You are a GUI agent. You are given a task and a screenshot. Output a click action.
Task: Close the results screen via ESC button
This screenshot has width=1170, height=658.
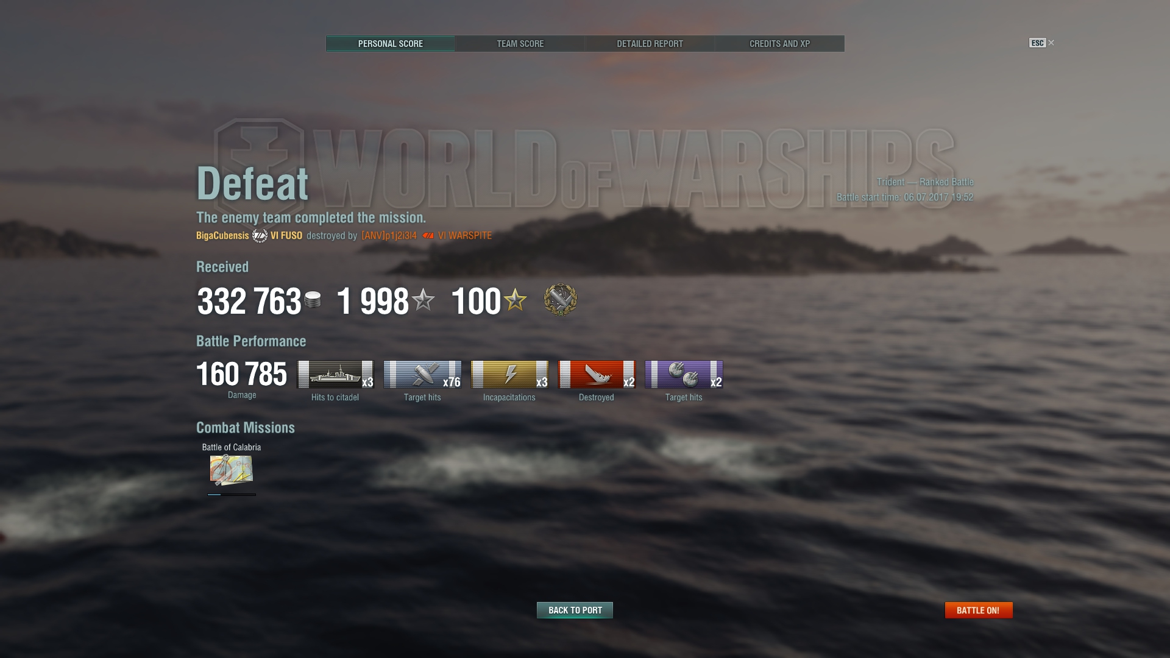coord(1041,43)
